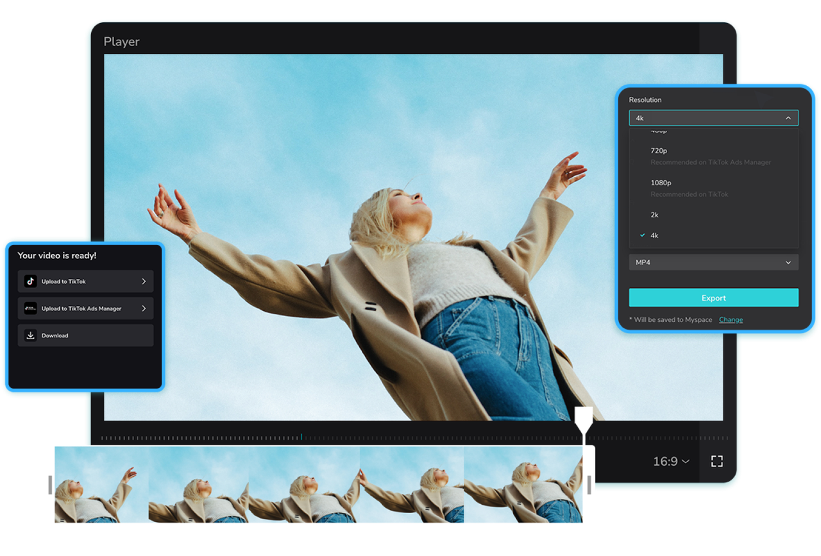Click the Change save location link
This screenshot has height=556, width=821.
(x=731, y=319)
